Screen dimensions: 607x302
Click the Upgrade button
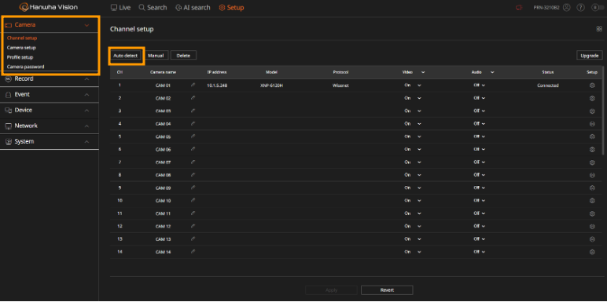click(x=590, y=56)
